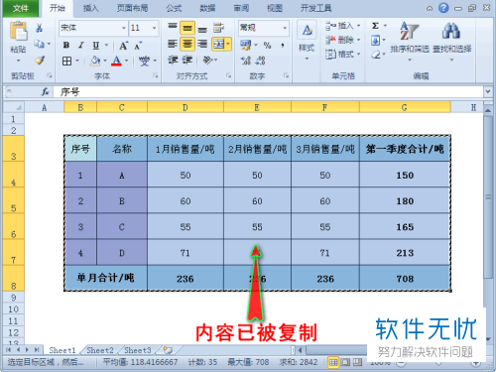Click the borders icon
496x372 pixels.
pos(66,61)
